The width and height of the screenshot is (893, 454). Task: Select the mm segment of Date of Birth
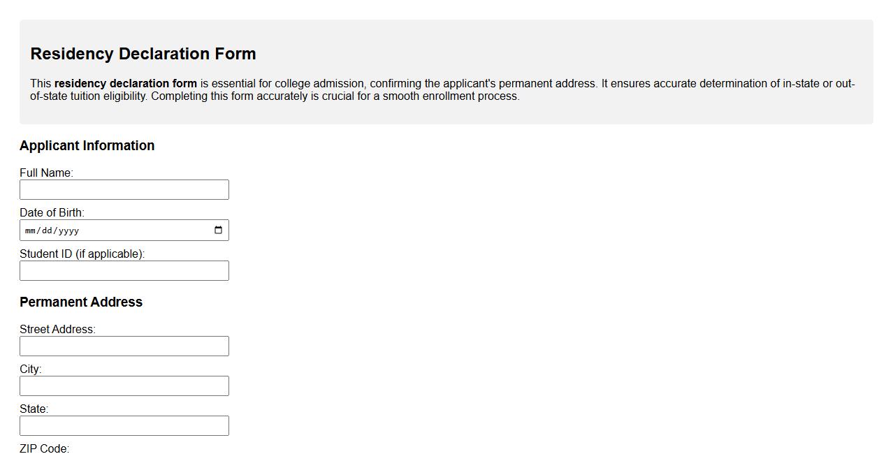click(x=31, y=230)
